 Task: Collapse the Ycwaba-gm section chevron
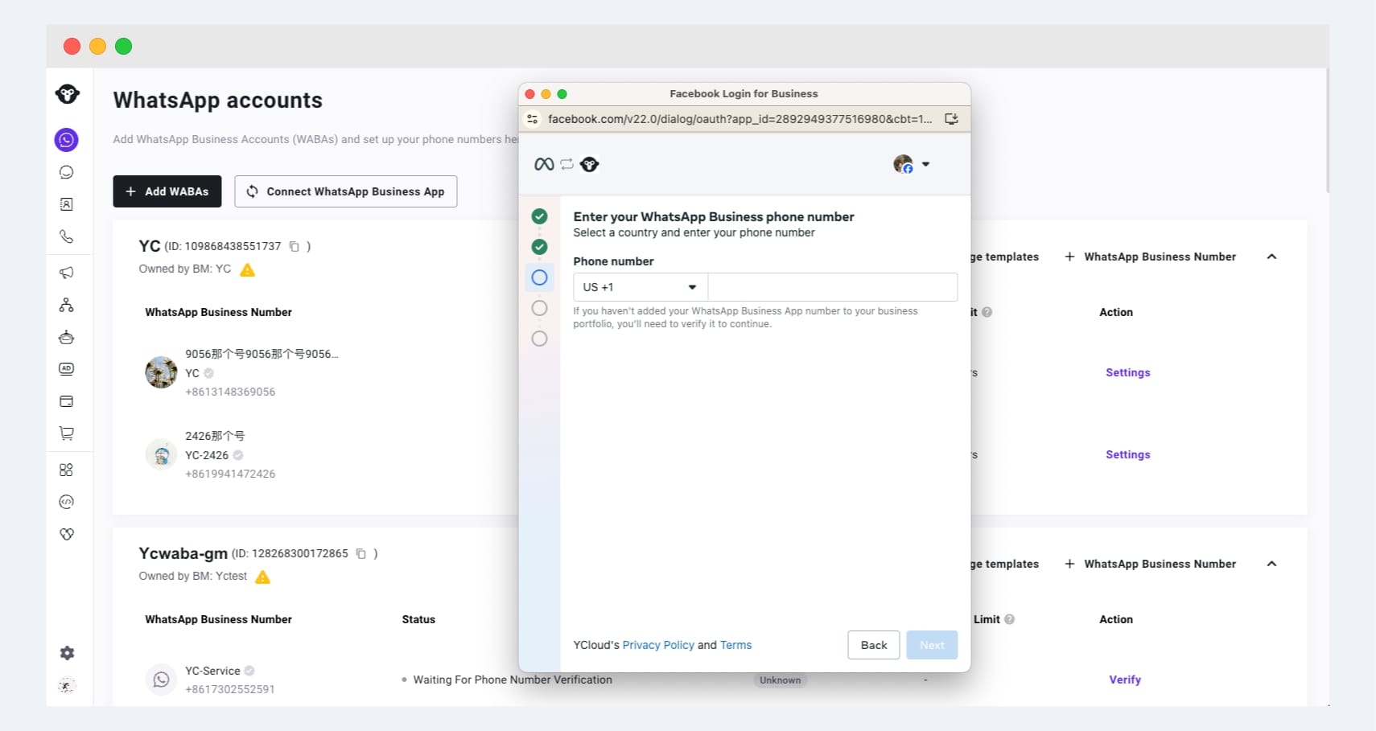click(x=1271, y=564)
